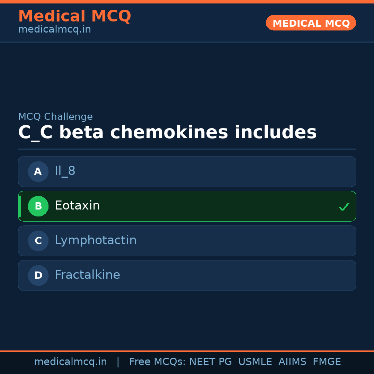Select the green B option badge
374x374 pixels.
coord(38,206)
